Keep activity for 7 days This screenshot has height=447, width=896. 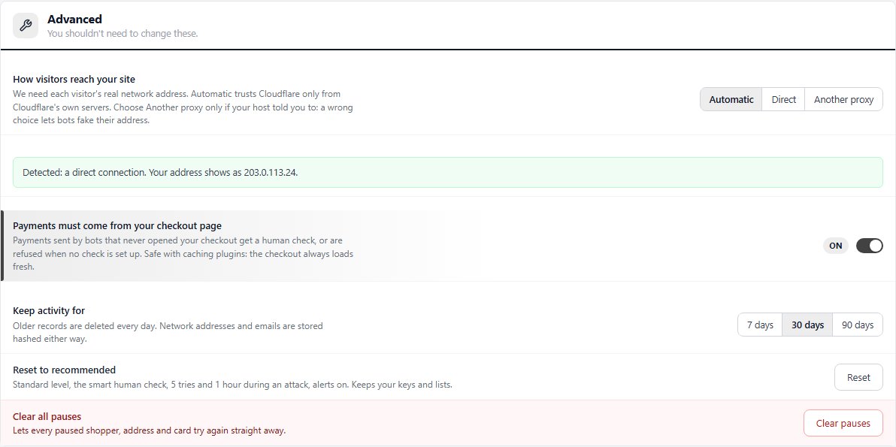tap(760, 325)
